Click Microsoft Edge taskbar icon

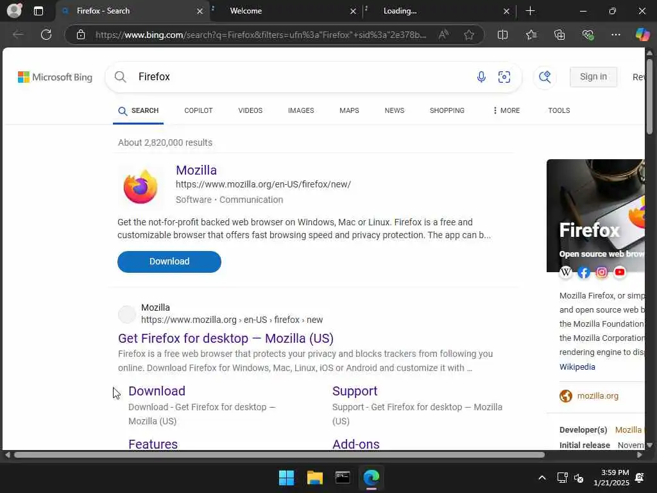pos(371,478)
